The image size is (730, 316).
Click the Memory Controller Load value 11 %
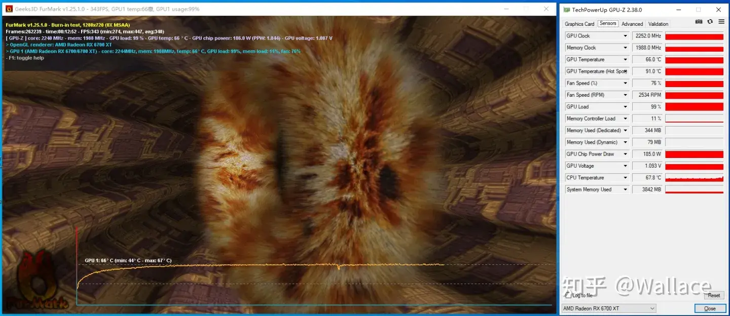tap(647, 118)
